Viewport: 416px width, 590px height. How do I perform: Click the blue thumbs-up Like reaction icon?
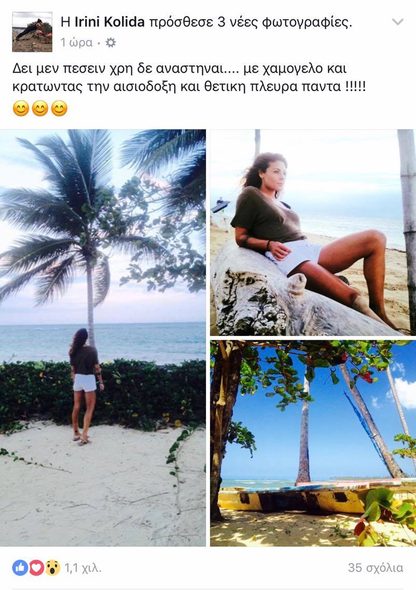pyautogui.click(x=20, y=568)
